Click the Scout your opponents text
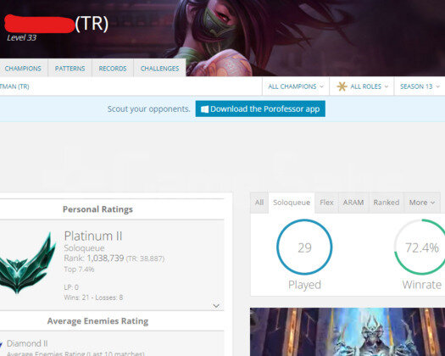Screen dimensions: 445x356 pos(148,109)
